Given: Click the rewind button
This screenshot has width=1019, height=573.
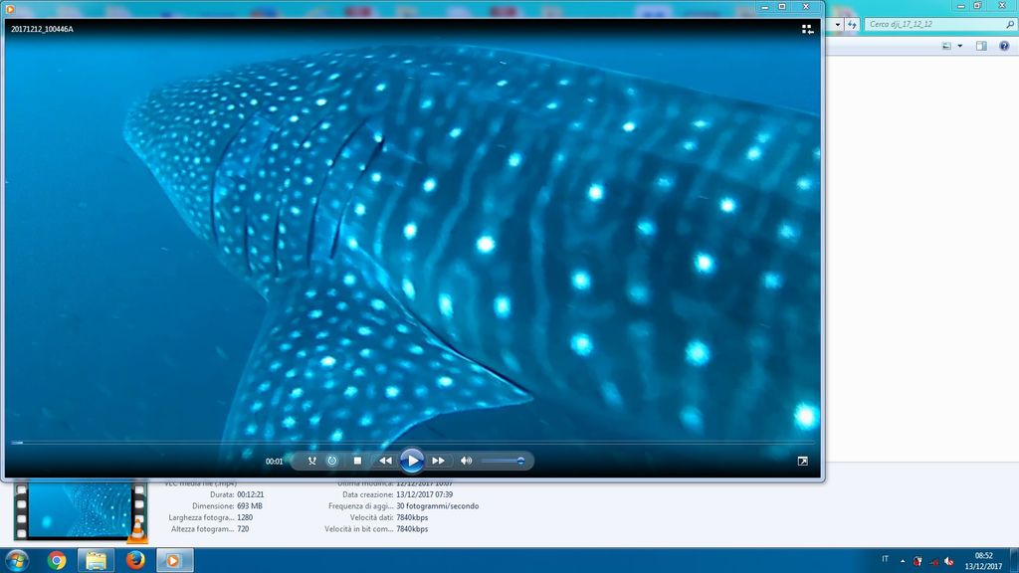Looking at the screenshot, I should tap(385, 461).
